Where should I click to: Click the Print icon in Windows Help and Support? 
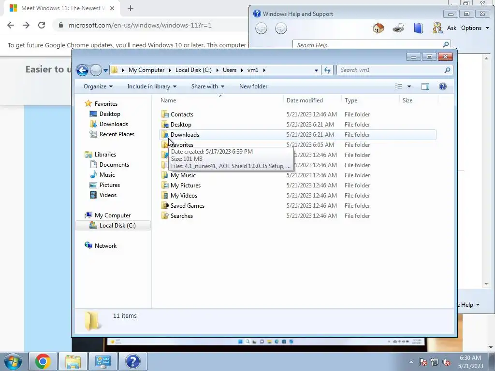398,28
